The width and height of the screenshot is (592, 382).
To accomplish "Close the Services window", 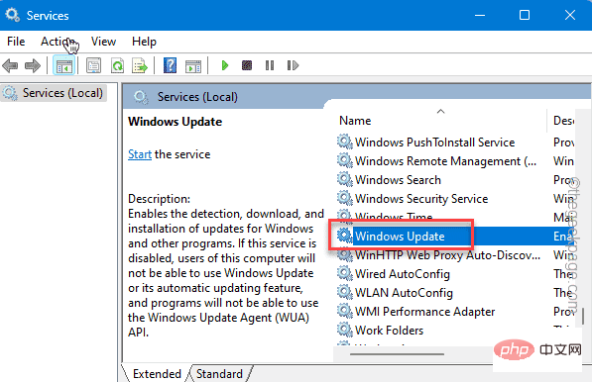I will coord(570,15).
